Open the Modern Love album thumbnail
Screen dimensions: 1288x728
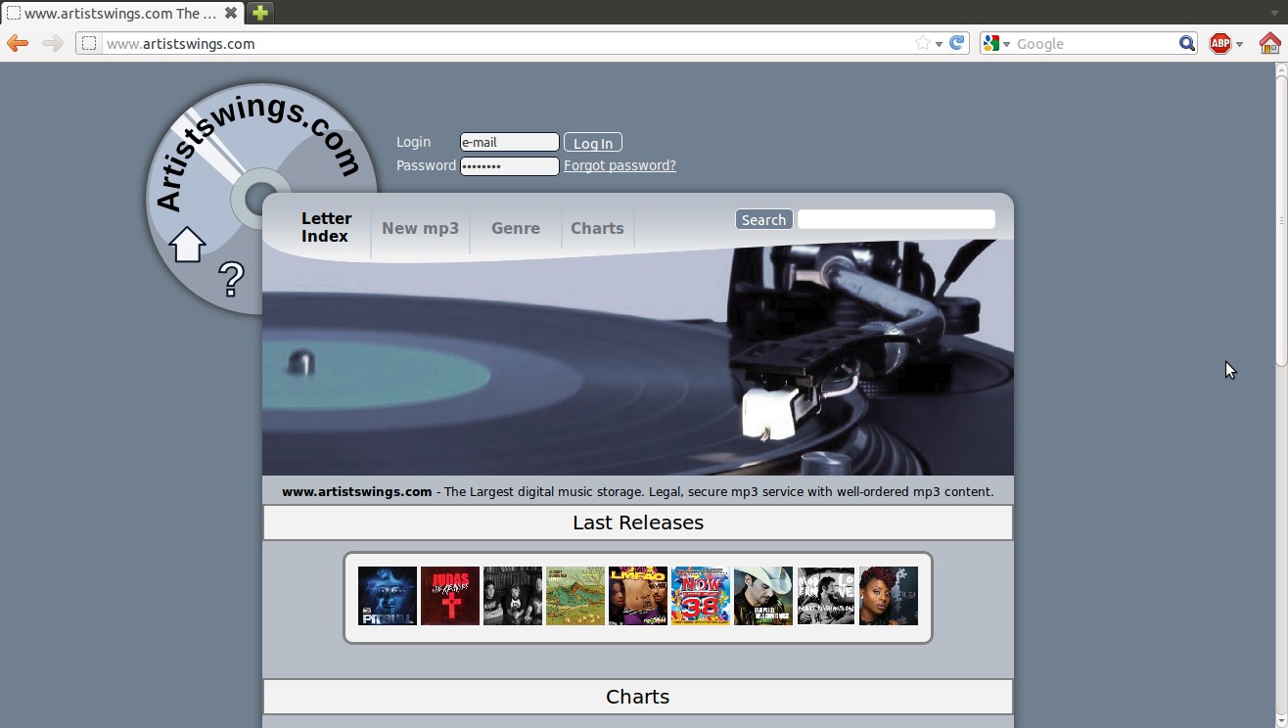[x=826, y=596]
